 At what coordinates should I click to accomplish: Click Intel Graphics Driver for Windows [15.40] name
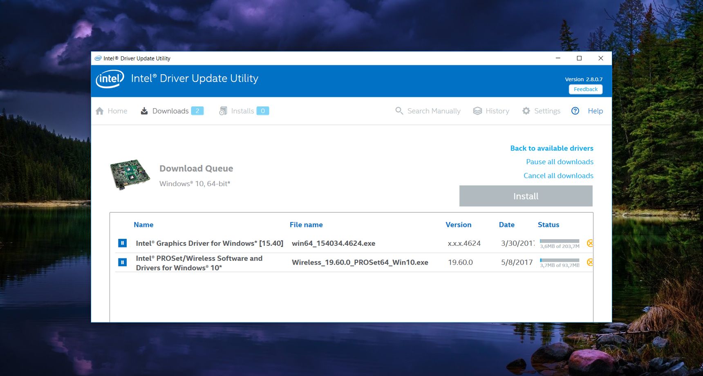pyautogui.click(x=209, y=243)
